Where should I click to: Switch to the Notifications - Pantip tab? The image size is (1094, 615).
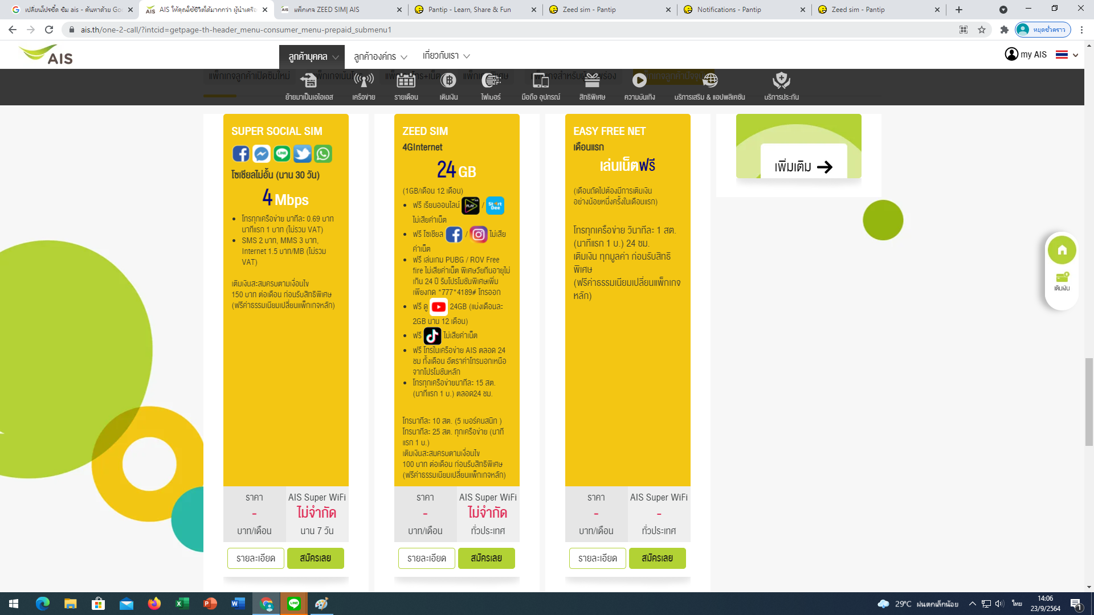click(744, 10)
